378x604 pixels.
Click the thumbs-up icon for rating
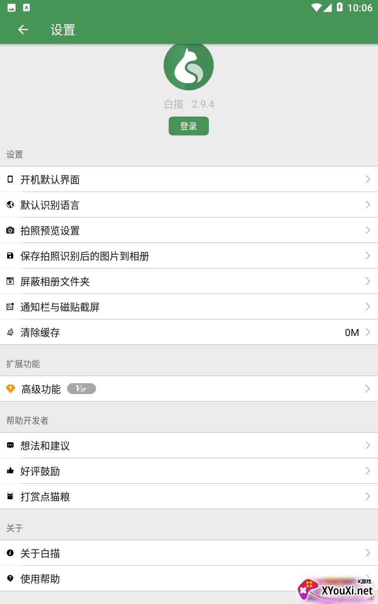point(10,471)
